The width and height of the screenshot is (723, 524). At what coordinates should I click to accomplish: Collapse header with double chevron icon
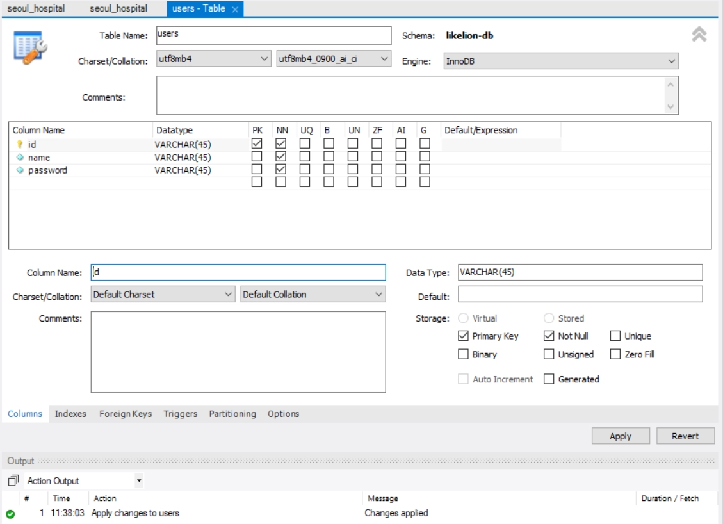[x=699, y=35]
